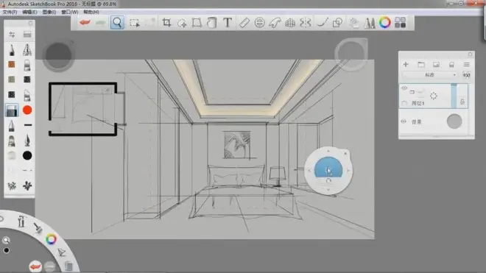Select the Text tool
Image resolution: width=486 pixels, height=273 pixels.
[228, 23]
